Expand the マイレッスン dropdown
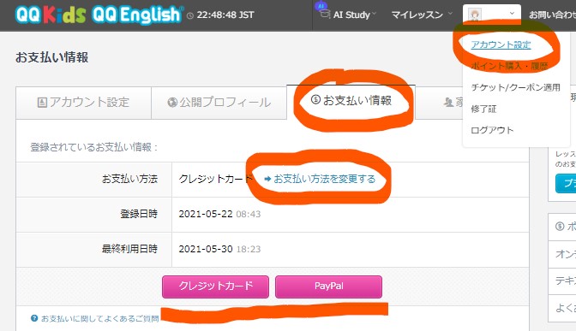 click(x=422, y=15)
